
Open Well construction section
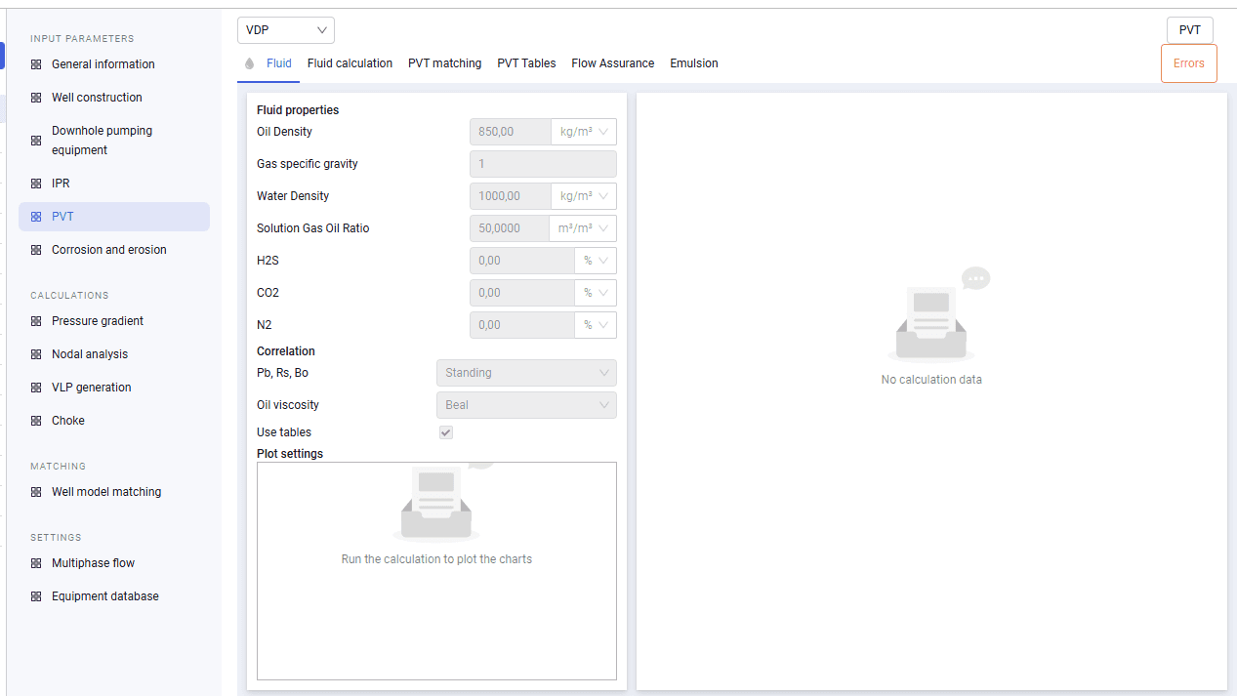(114, 98)
